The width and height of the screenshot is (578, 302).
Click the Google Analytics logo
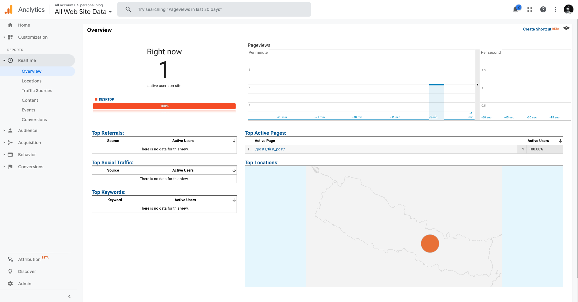pyautogui.click(x=9, y=10)
